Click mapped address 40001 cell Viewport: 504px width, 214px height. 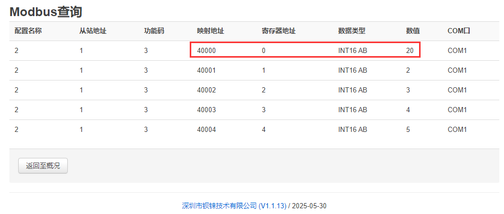[x=206, y=71]
